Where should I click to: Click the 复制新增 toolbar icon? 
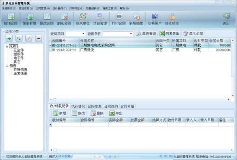tap(30, 19)
